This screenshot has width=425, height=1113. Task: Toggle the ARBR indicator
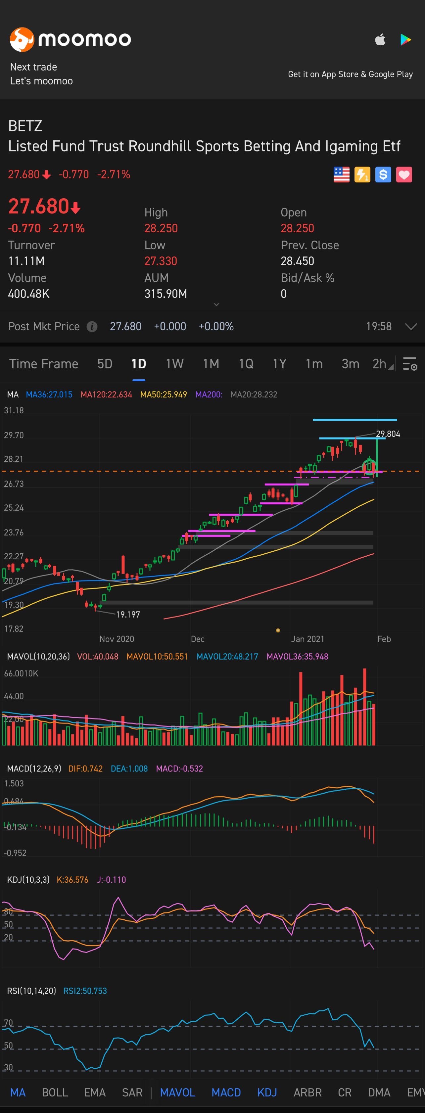(x=307, y=1093)
